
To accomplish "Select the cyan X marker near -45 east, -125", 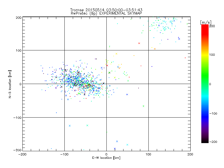I will tap(87, 125).
